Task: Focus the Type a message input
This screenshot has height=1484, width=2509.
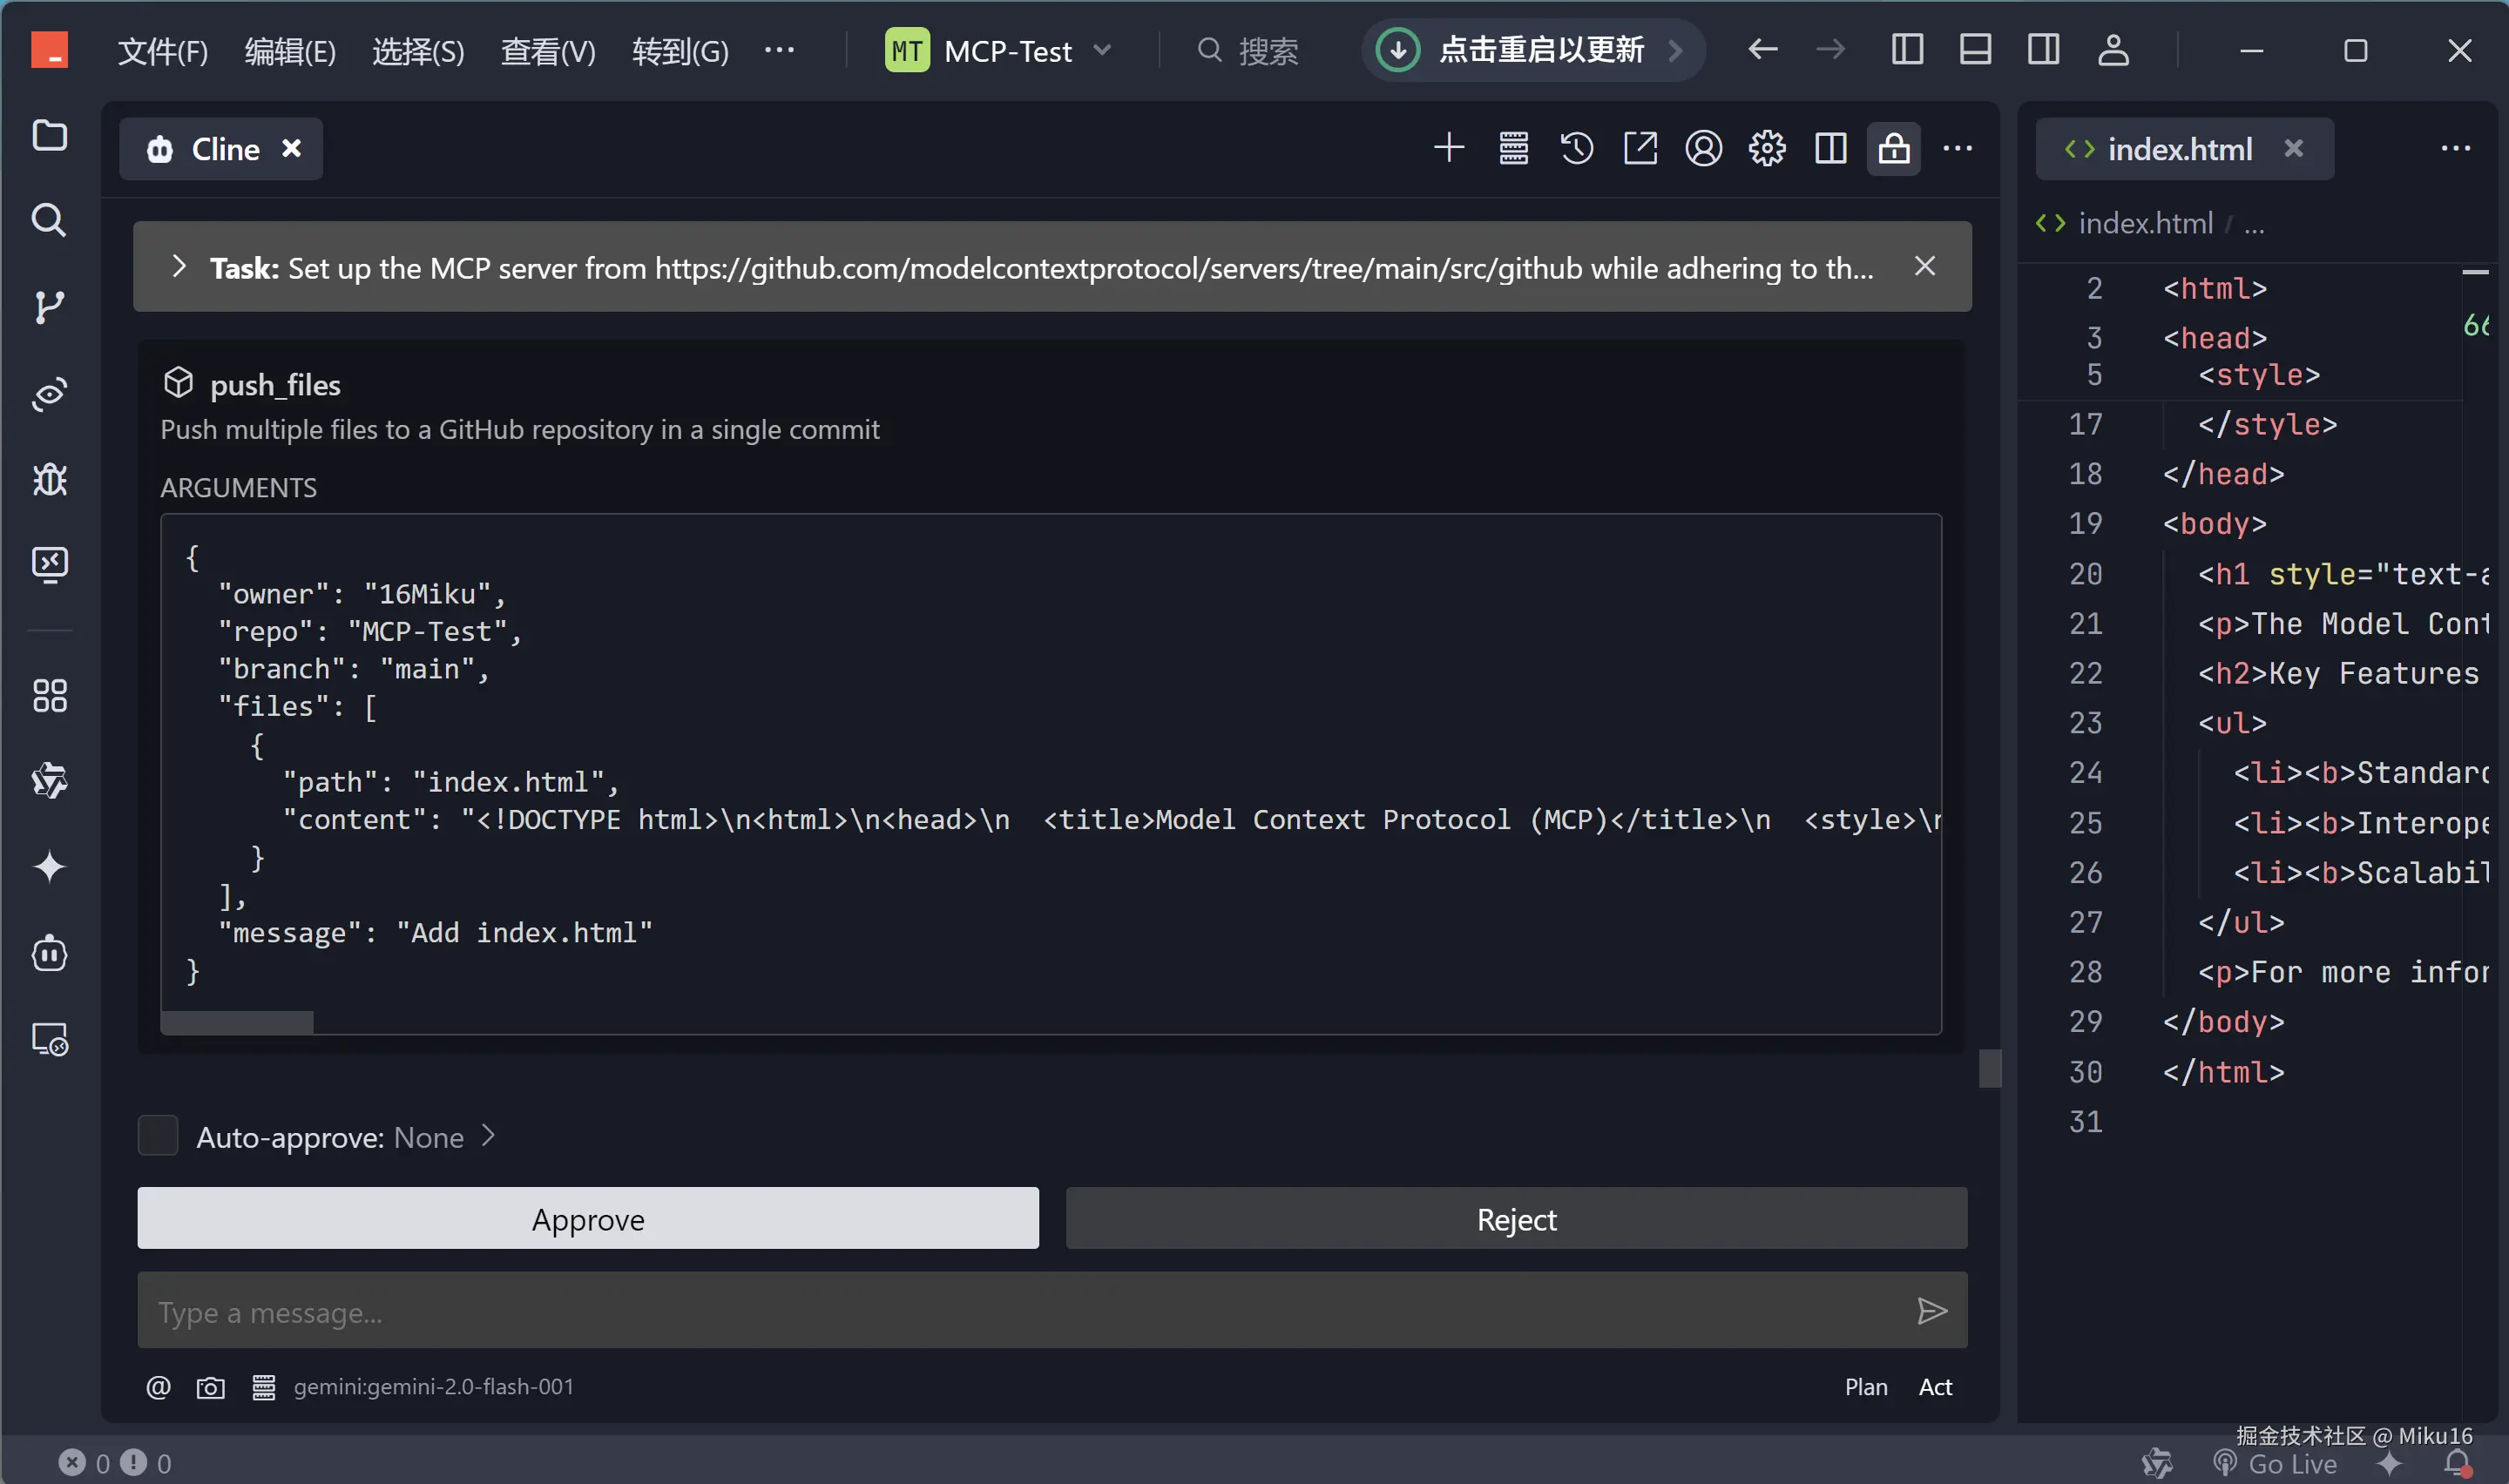Action: pyautogui.click(x=1052, y=1311)
